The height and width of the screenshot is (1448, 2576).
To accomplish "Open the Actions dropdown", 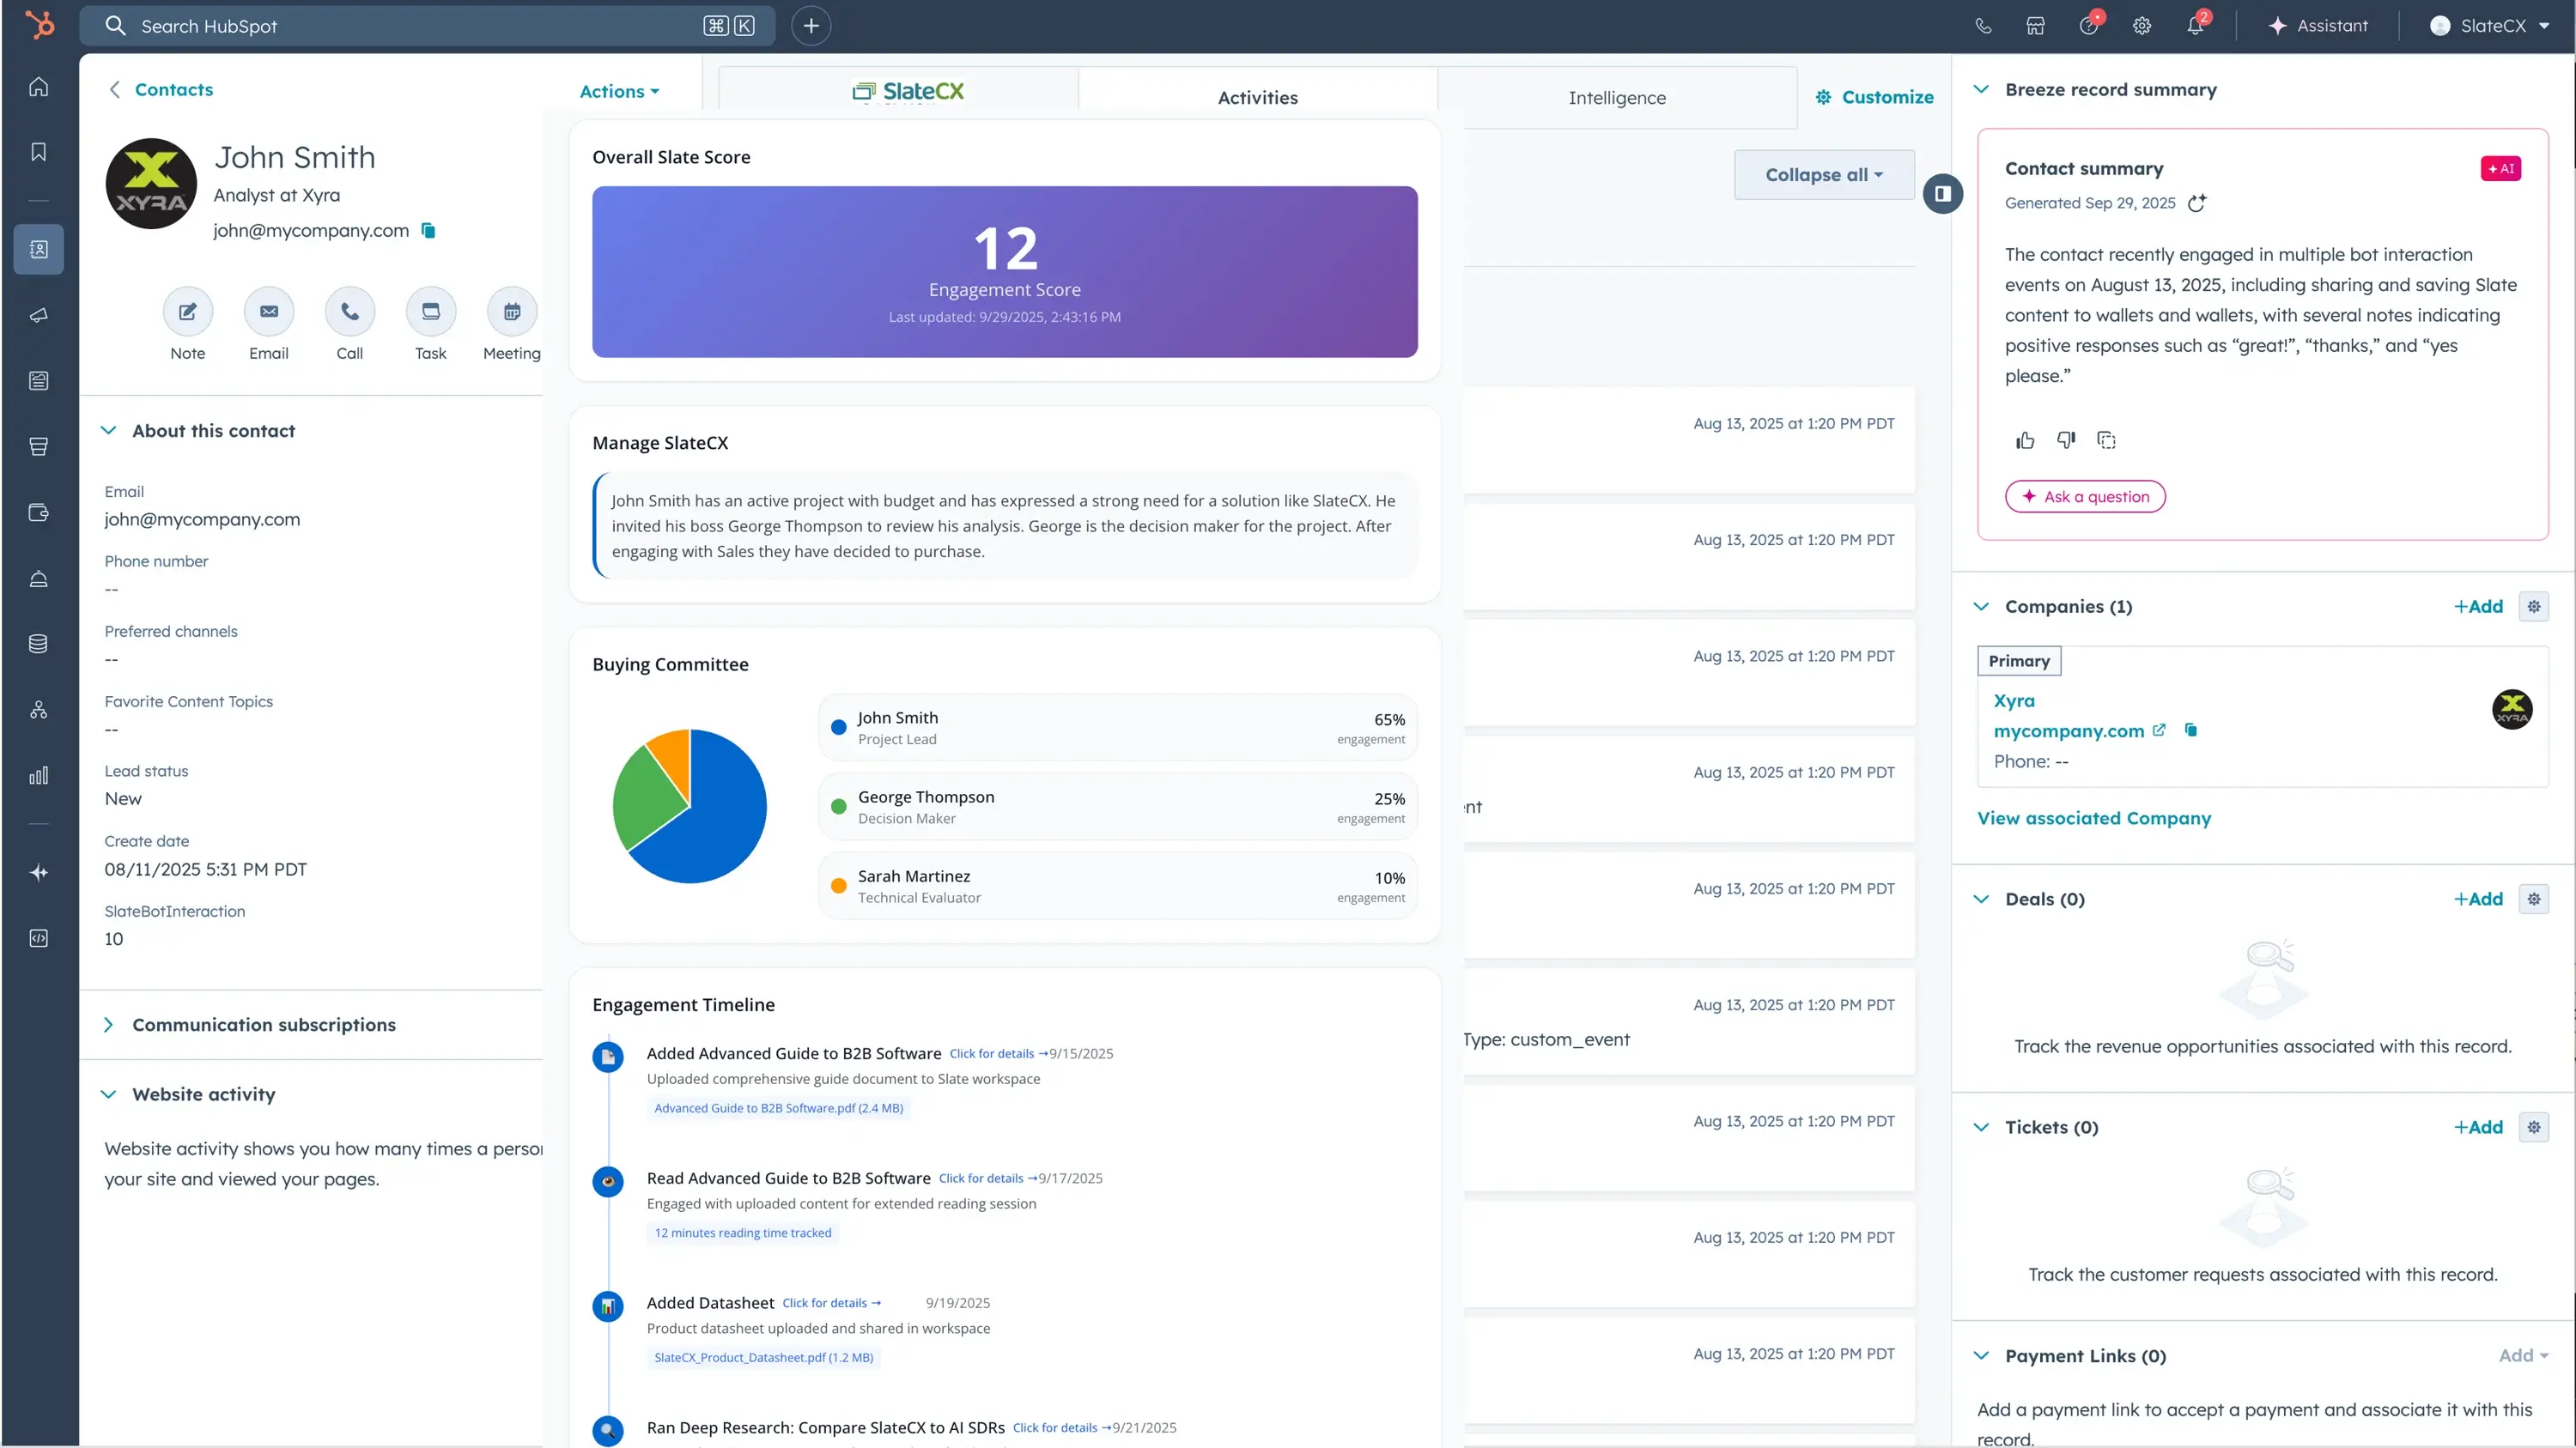I will (x=620, y=91).
